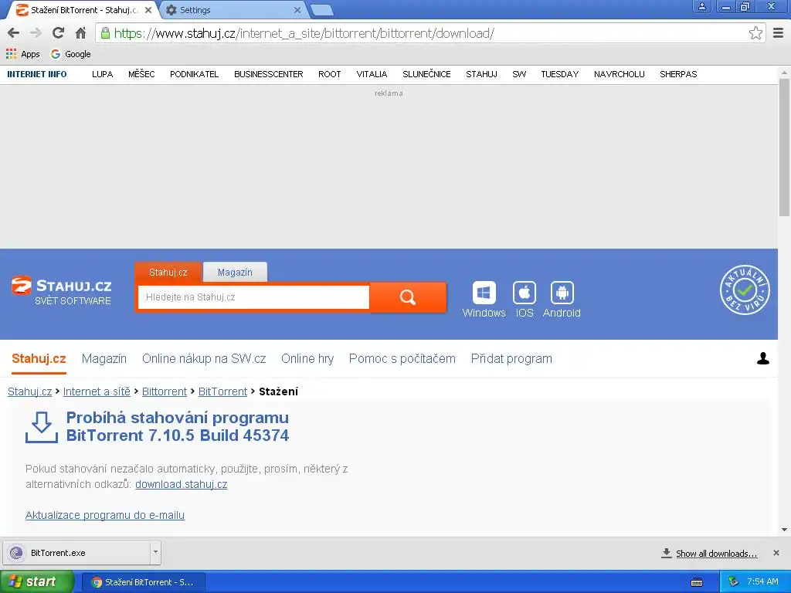Open ROOT in the top network bar
Screen dimensions: 791x593
point(329,74)
